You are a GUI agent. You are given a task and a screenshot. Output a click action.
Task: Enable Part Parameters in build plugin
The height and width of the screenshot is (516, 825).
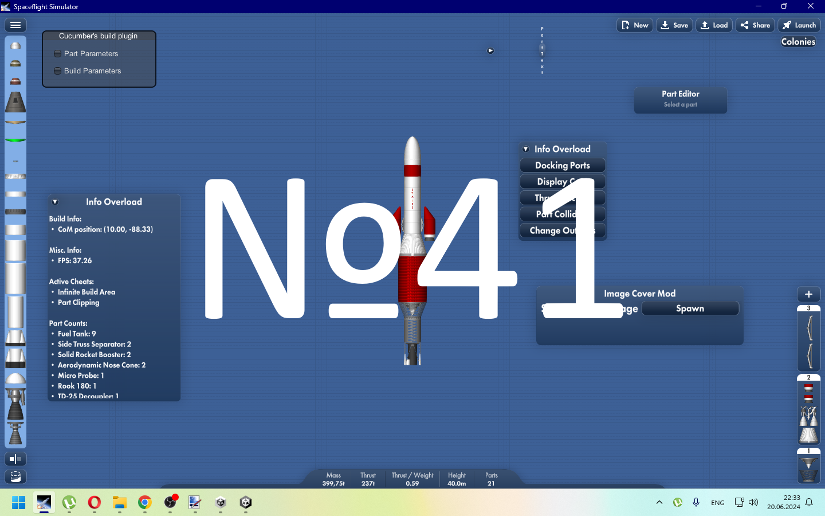click(x=86, y=53)
